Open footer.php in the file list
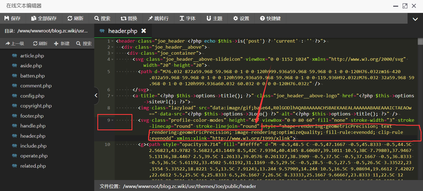Image resolution: width=423 pixels, height=191 pixels. (x=32, y=116)
